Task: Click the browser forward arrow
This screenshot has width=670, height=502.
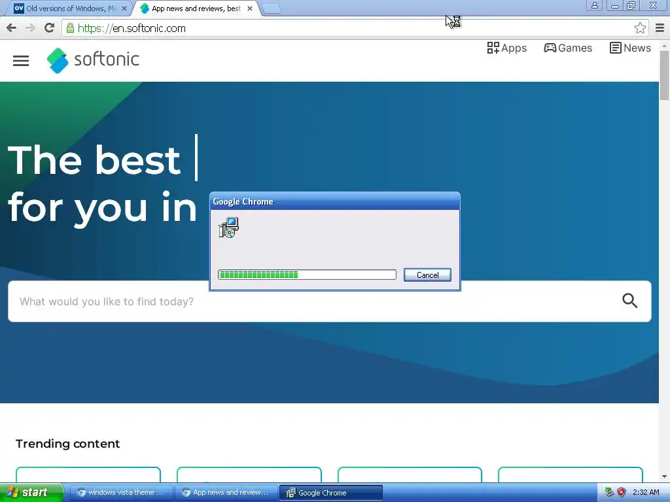Action: coord(30,28)
